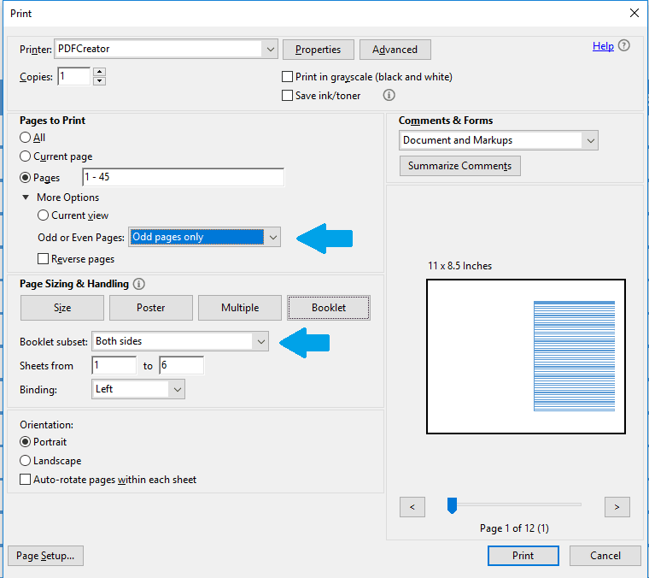Screen dimensions: 649x578
Task: Go to previous preview page
Action: (x=412, y=507)
